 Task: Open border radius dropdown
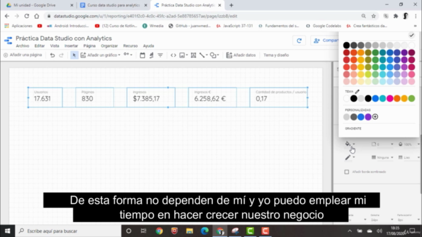click(382, 144)
